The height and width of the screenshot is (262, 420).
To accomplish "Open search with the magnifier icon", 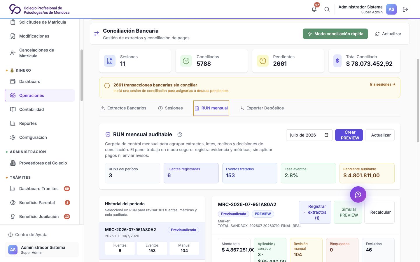I will [x=327, y=9].
